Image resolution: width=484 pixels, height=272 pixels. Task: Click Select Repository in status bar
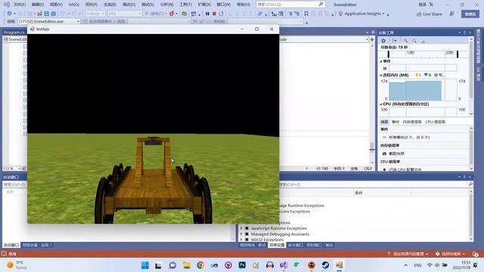coord(451,254)
